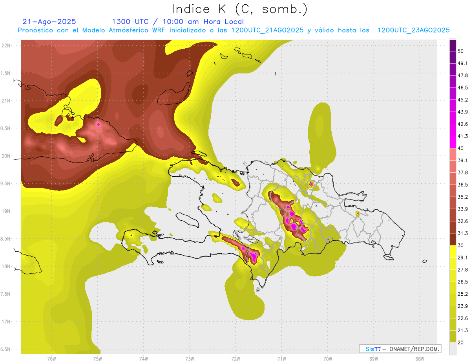Click the colorbar value '22.6'
471x364 pixels.
[463, 318]
